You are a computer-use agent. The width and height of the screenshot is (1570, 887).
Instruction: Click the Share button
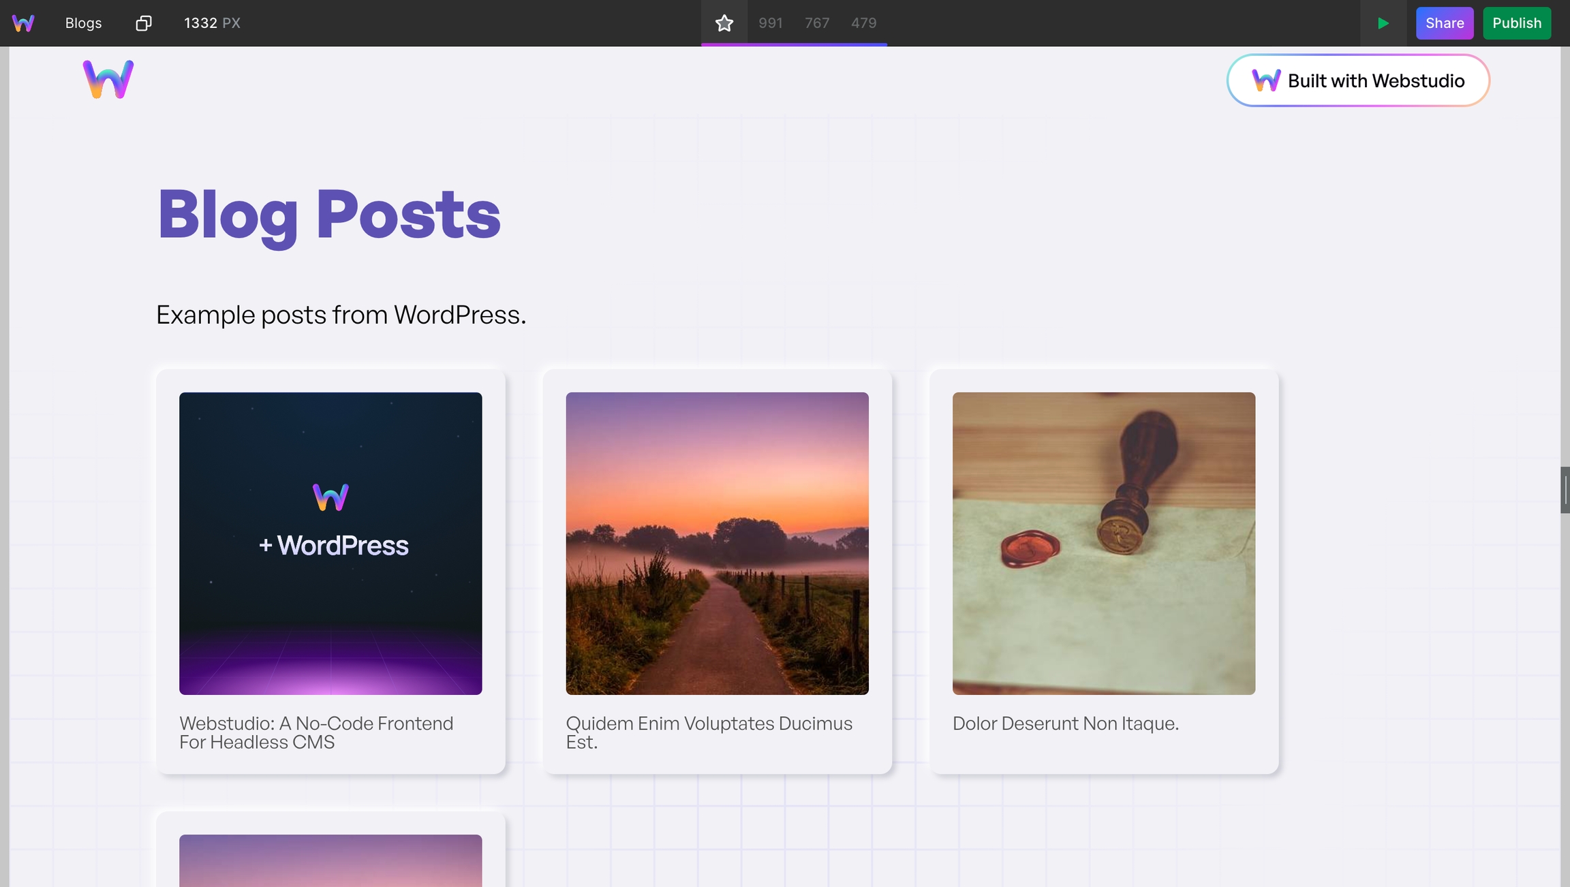(1444, 22)
